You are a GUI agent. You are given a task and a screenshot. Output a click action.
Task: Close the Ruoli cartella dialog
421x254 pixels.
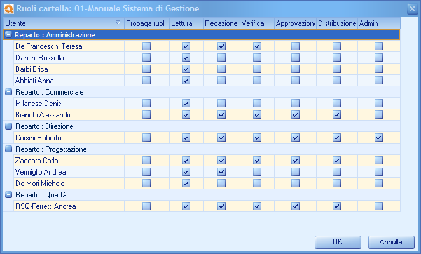411,8
